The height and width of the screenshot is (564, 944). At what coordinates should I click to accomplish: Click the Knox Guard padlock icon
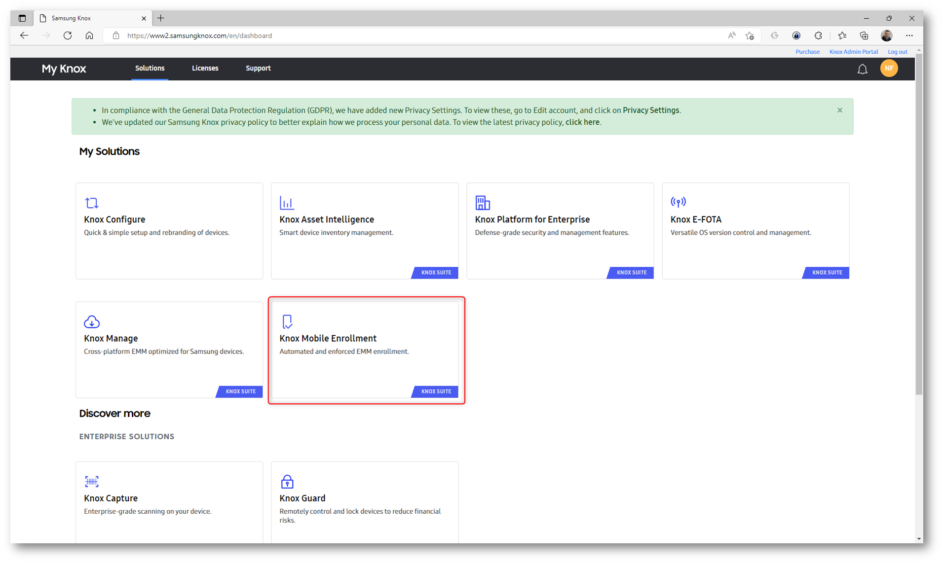287,481
